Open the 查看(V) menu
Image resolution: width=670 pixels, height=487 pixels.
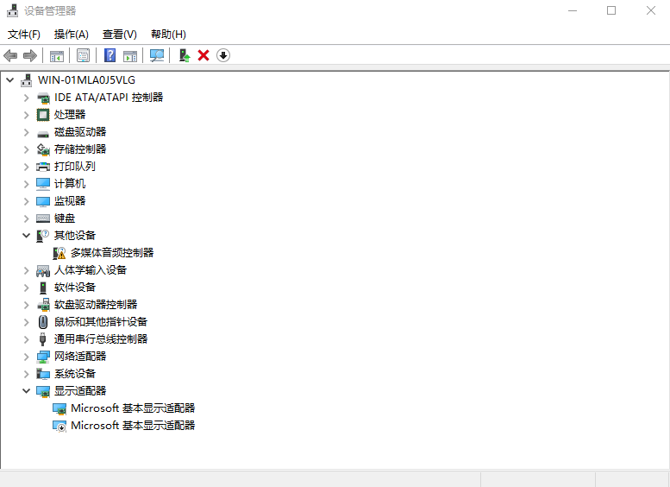coord(120,35)
